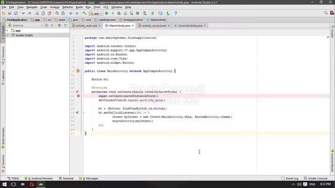
Task: Toggle the Build Variants tool window button
Action: pyautogui.click(x=3, y=138)
